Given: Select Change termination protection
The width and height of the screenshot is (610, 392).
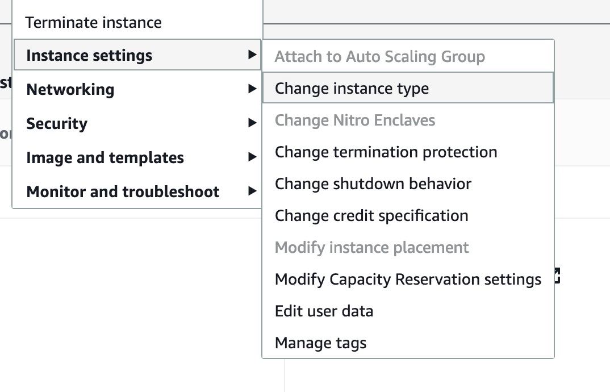Looking at the screenshot, I should [408, 152].
